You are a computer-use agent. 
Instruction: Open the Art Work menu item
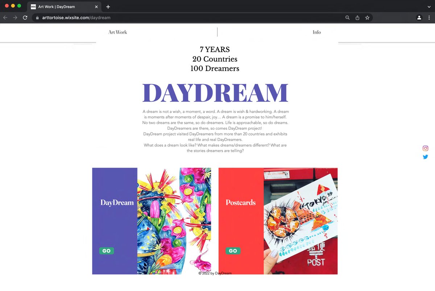tap(118, 32)
